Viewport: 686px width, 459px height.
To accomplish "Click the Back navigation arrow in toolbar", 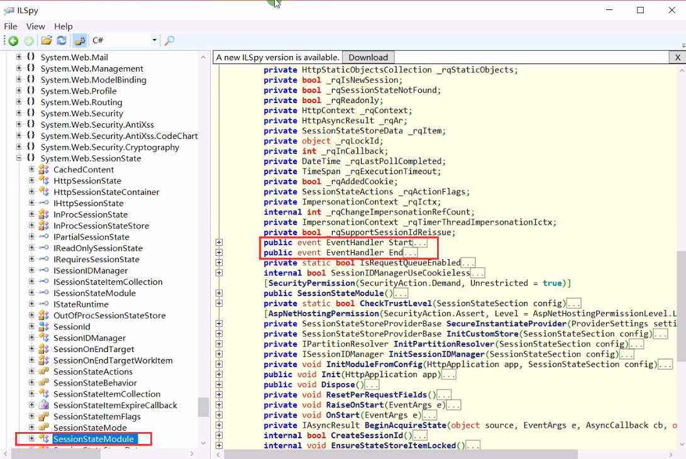I will (x=14, y=41).
